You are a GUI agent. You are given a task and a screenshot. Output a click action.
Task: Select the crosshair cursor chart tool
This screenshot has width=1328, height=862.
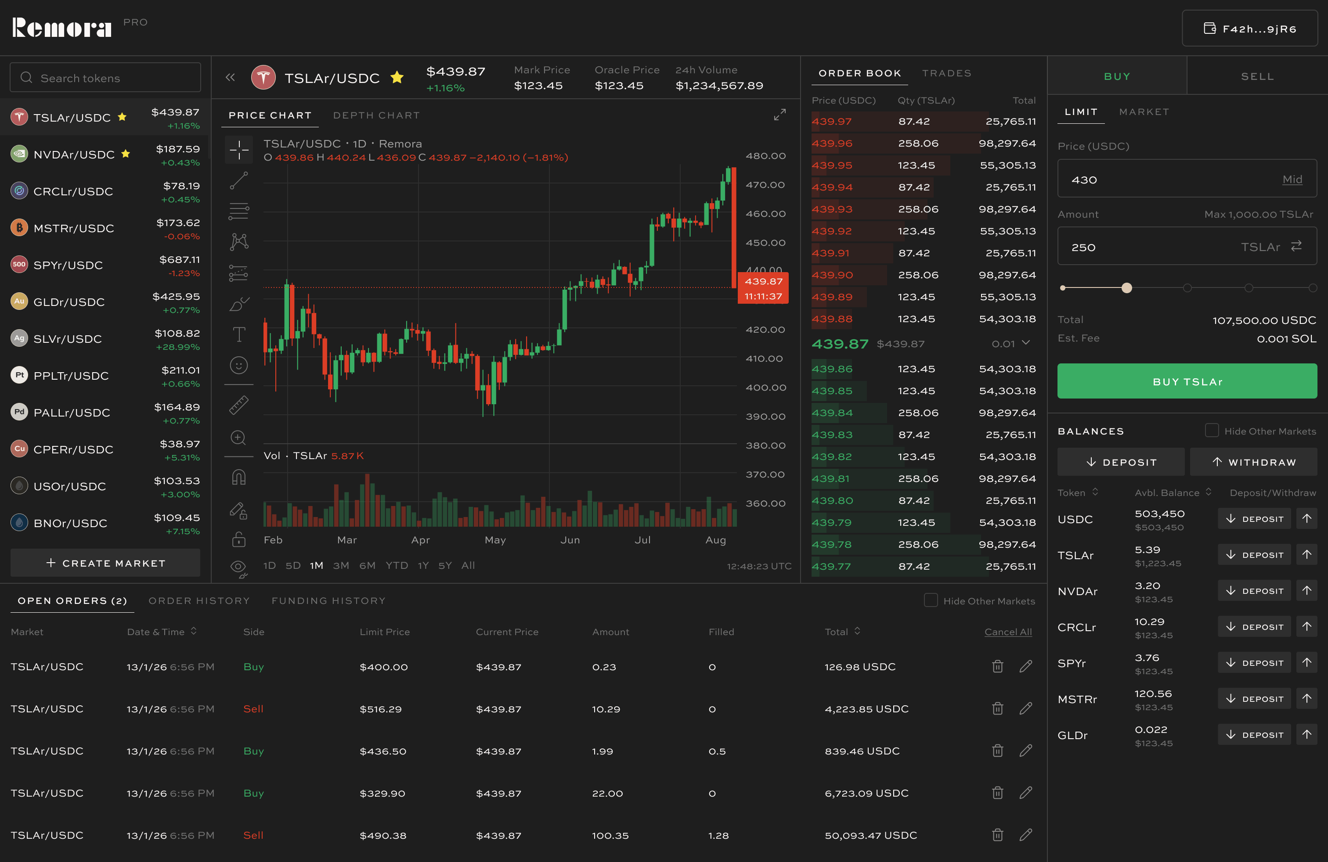[x=239, y=149]
